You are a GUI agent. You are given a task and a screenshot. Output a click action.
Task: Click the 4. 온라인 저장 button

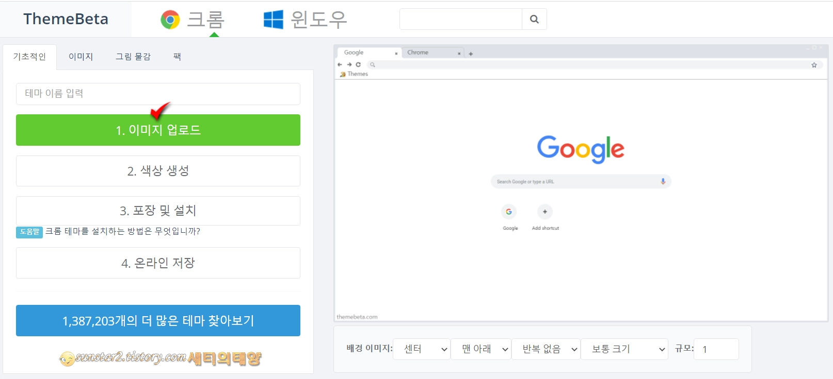158,263
